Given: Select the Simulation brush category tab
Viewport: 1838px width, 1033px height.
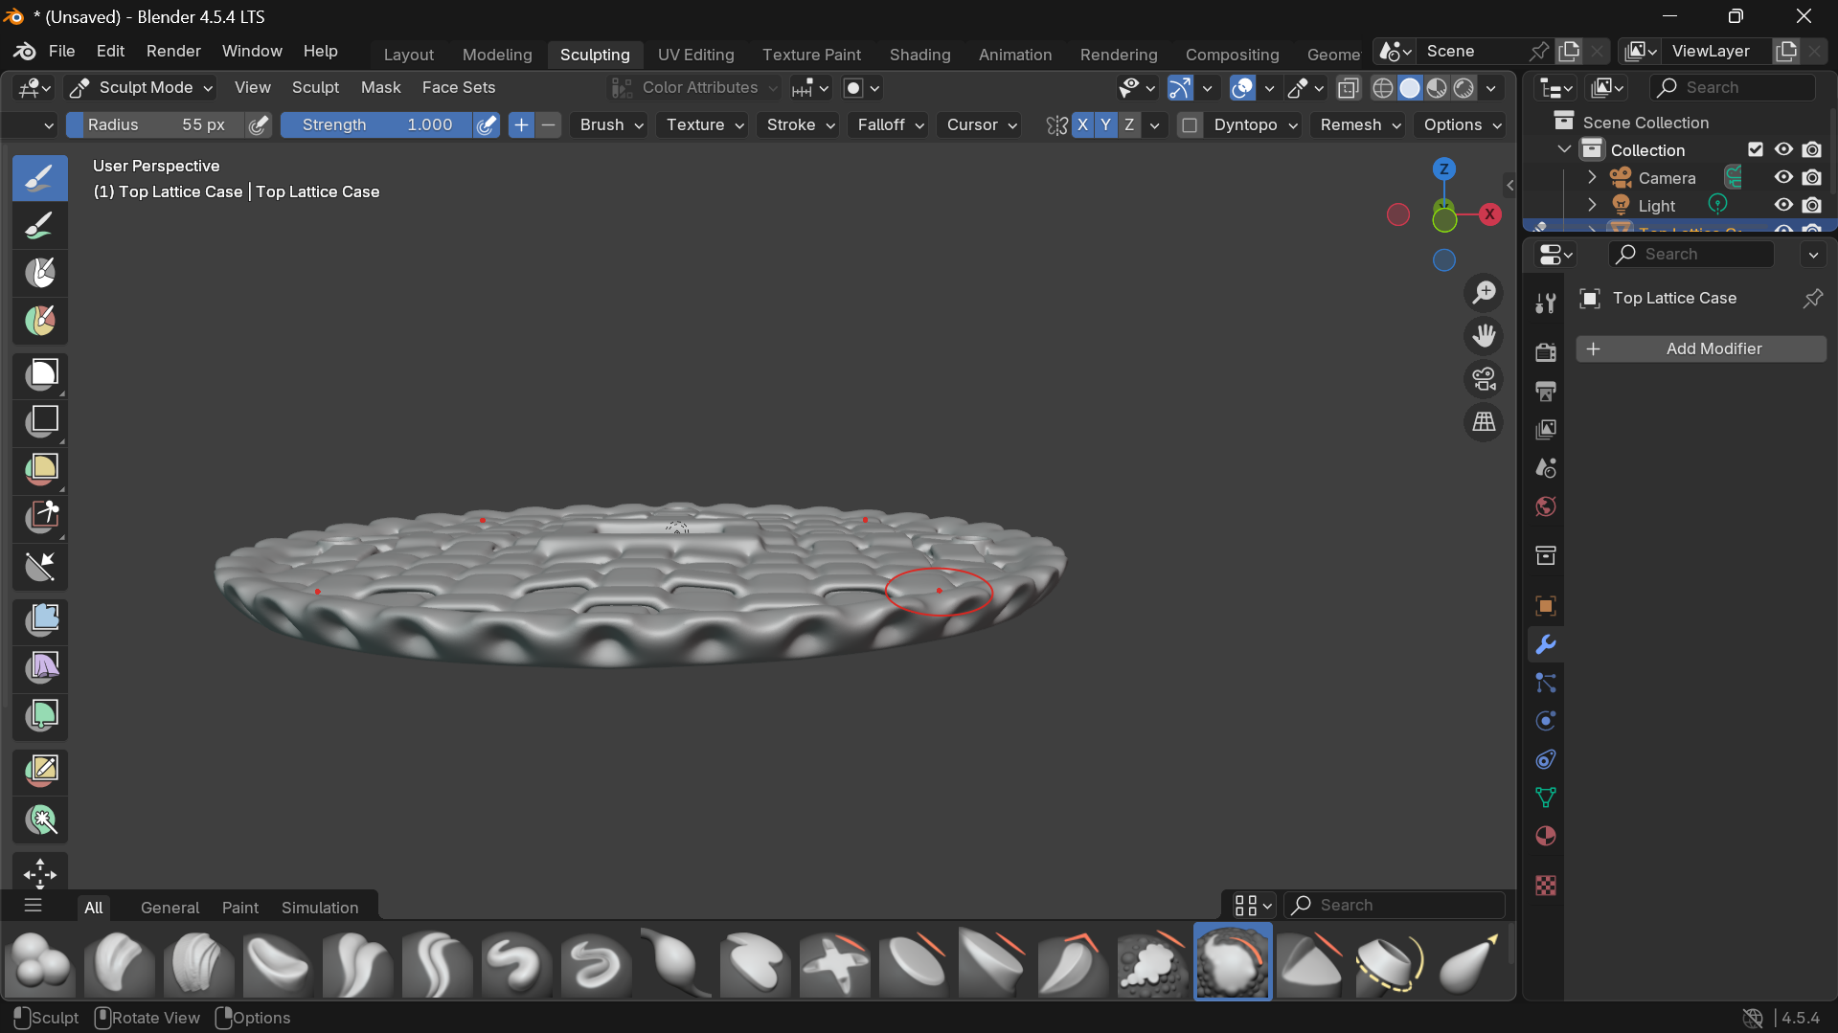Looking at the screenshot, I should [320, 908].
